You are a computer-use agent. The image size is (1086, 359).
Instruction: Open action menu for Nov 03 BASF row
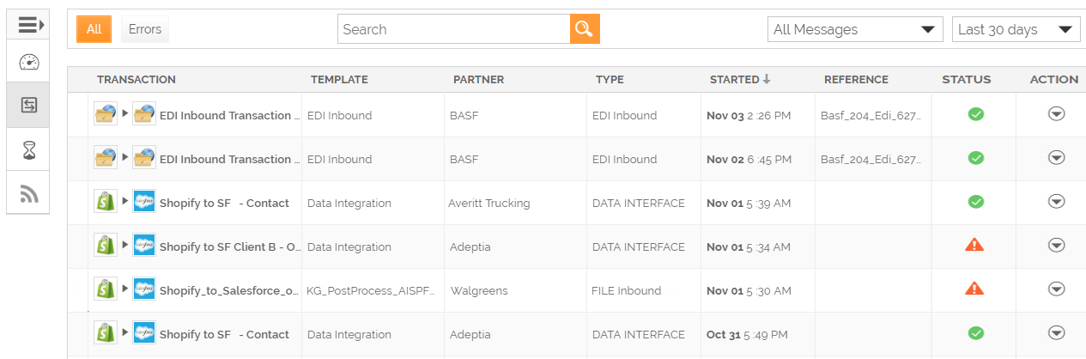1057,113
